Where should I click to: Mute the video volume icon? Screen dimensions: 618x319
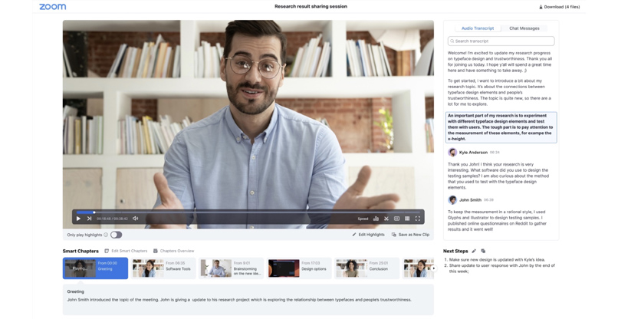(x=136, y=219)
